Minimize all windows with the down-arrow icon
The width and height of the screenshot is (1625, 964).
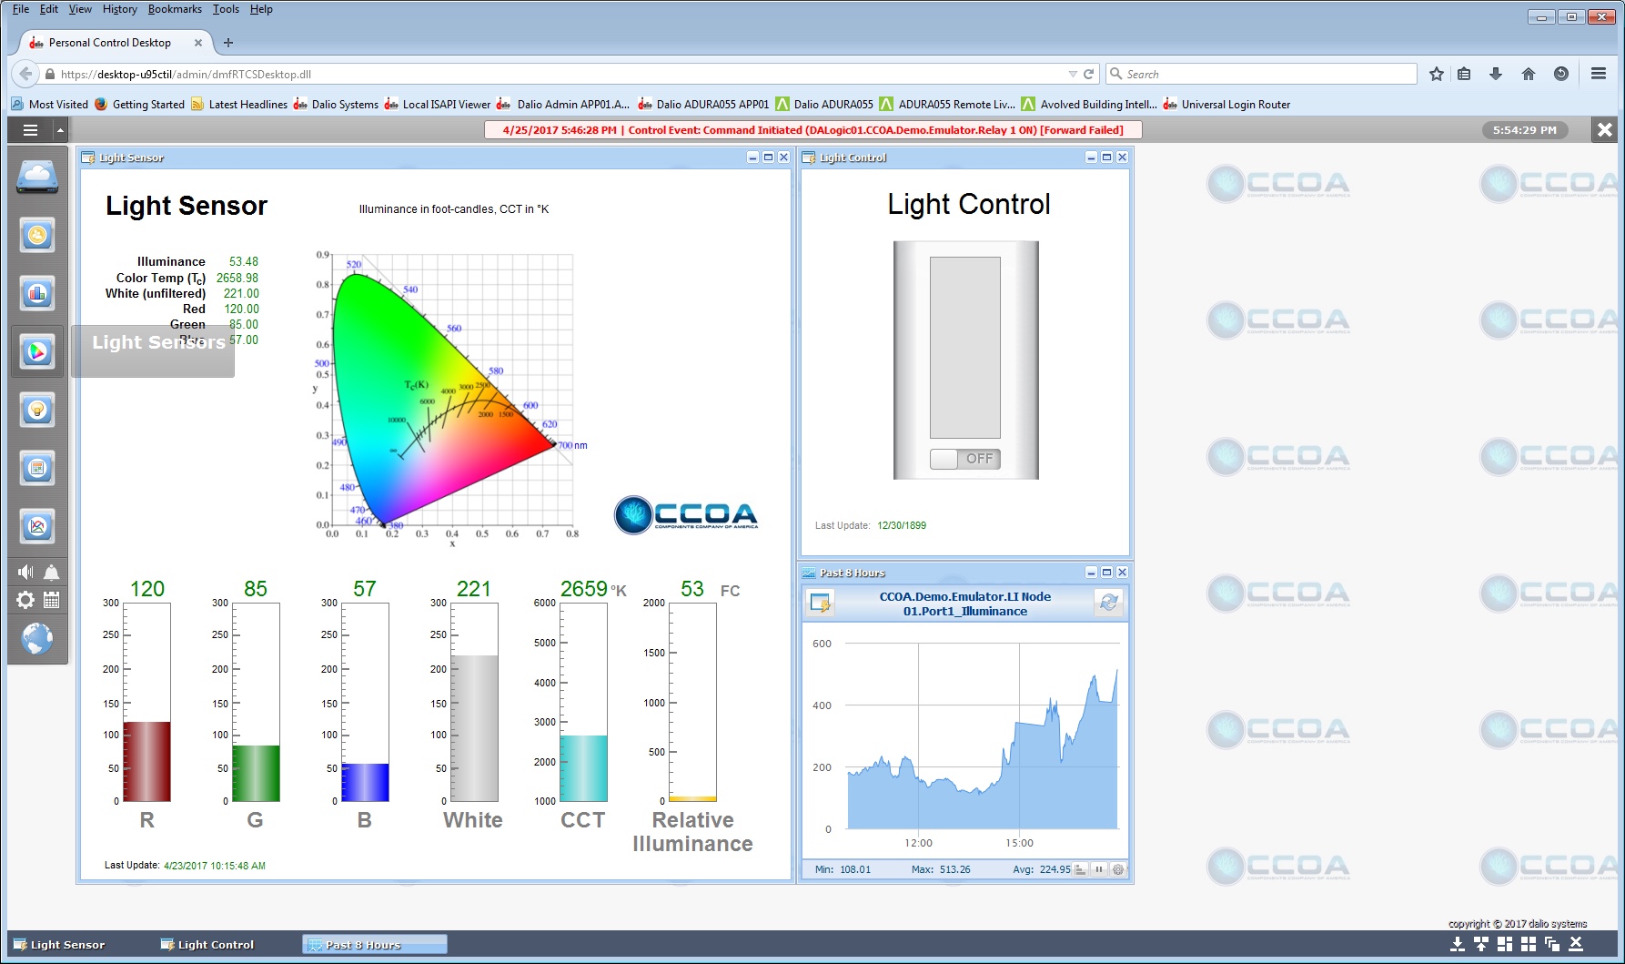1458,944
